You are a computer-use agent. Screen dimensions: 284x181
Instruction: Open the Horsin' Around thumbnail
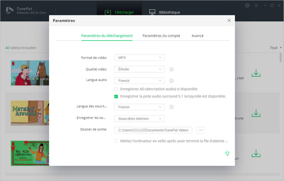click(x=30, y=113)
